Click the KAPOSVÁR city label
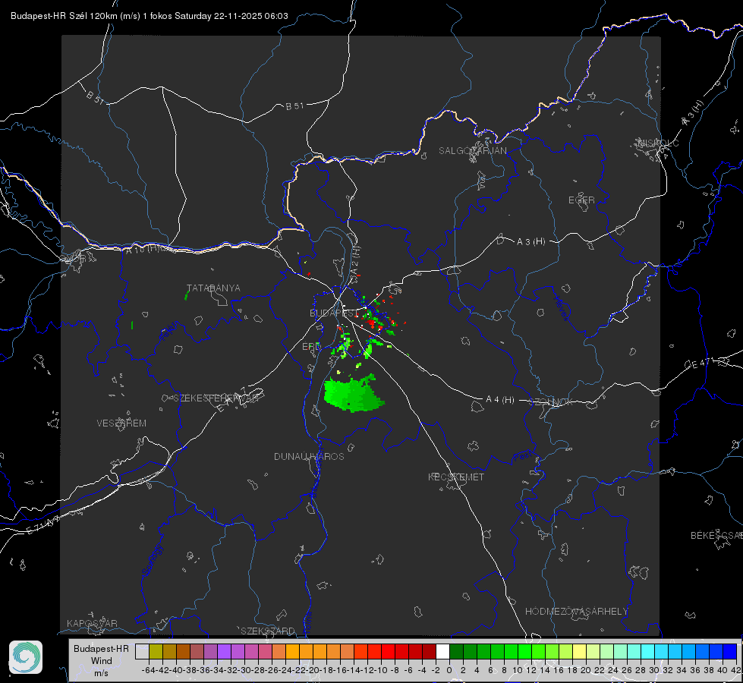Screen dimensions: 743x683 92,623
